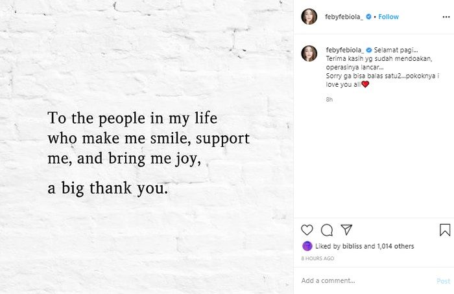Follow the febyfebiola_ account

[x=388, y=17]
